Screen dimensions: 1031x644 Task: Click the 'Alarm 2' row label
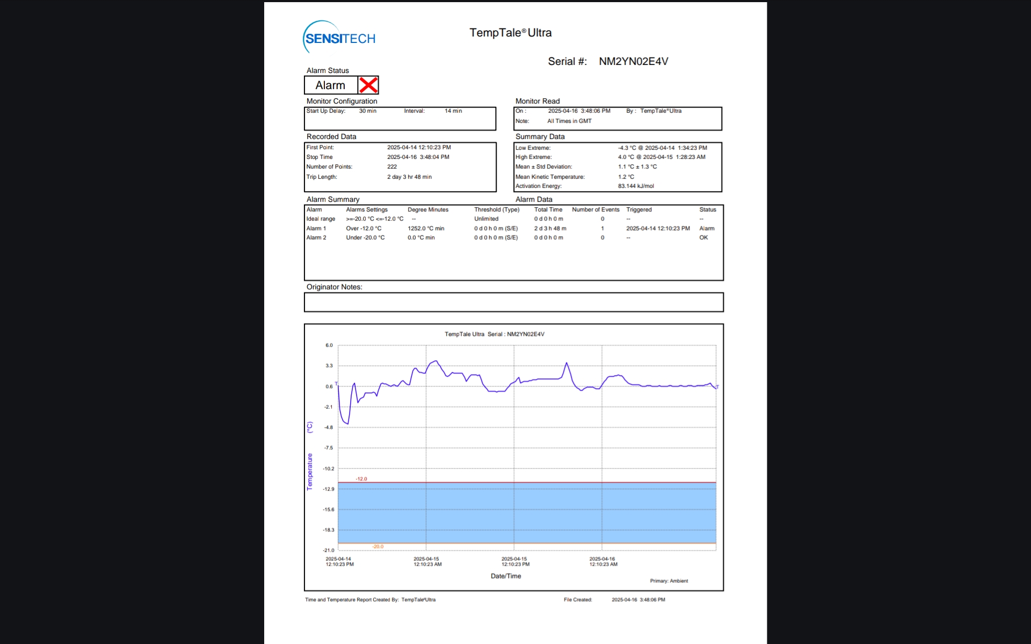[316, 238]
